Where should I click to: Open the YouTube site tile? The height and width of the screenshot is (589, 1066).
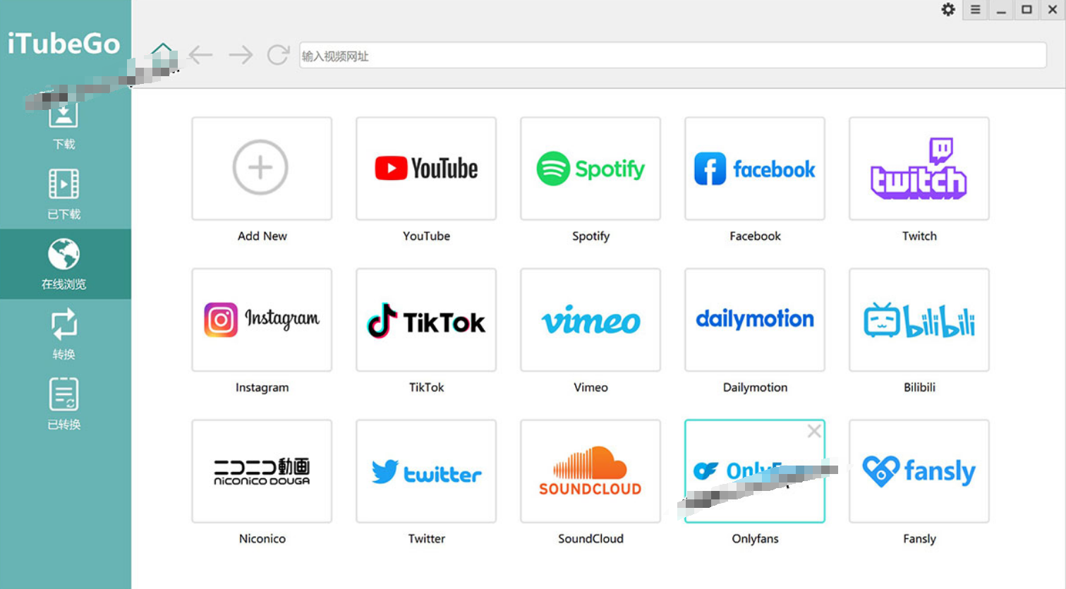pos(426,169)
